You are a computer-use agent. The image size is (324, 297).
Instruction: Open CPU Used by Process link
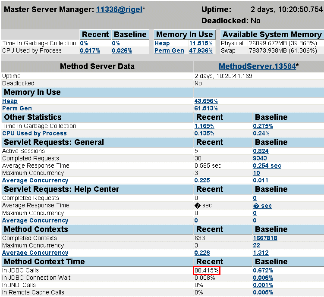pos(35,133)
